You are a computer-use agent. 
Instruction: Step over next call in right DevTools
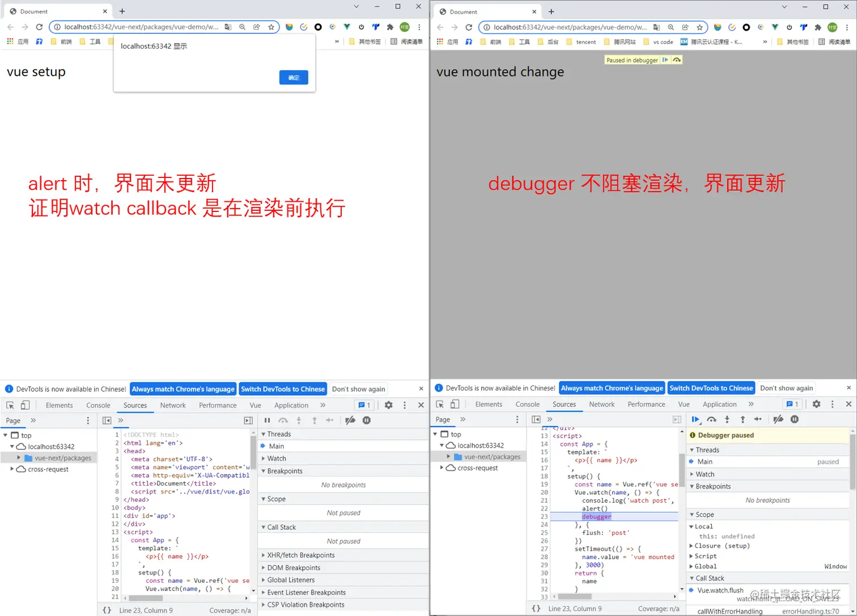(x=711, y=419)
